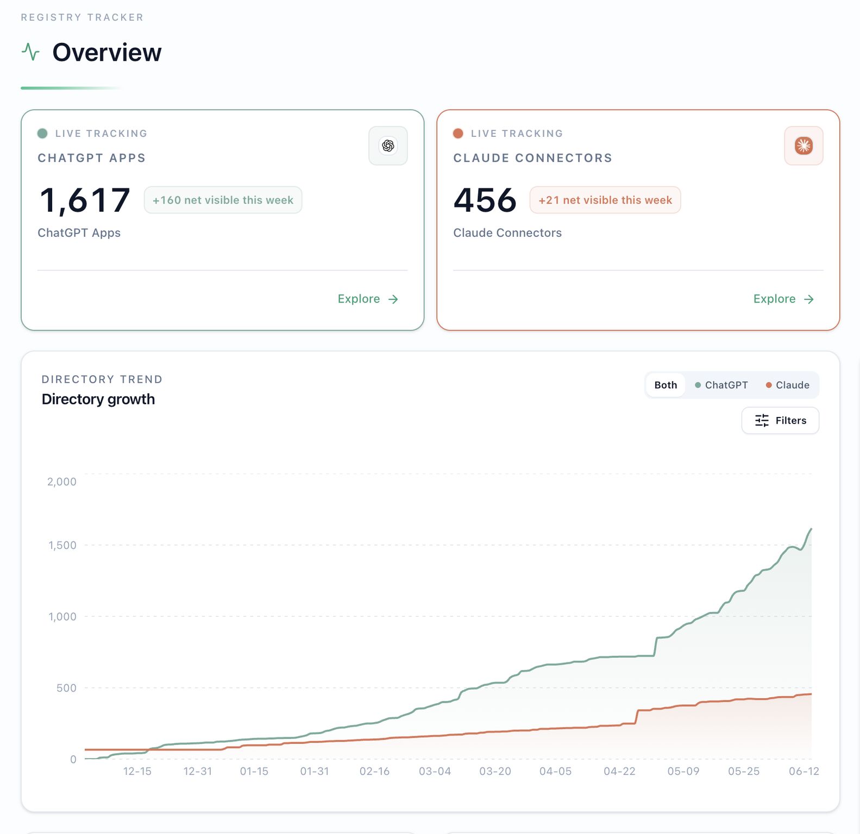Click the +160 net visible this week badge
The image size is (860, 834).
223,200
